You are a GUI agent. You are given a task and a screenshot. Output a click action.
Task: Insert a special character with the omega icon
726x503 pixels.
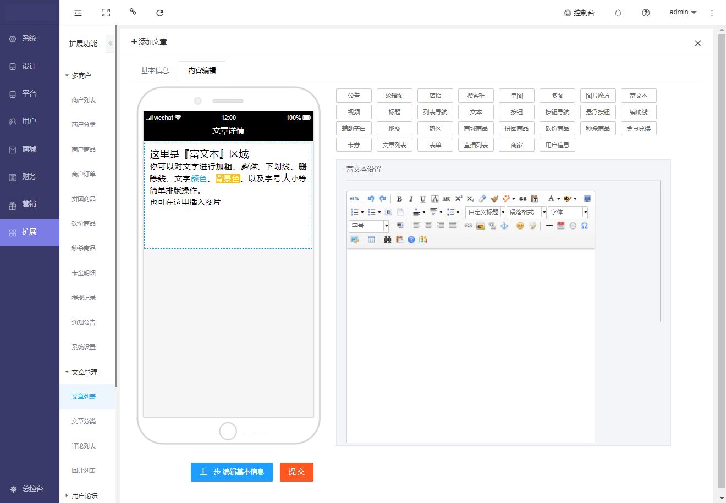point(584,226)
